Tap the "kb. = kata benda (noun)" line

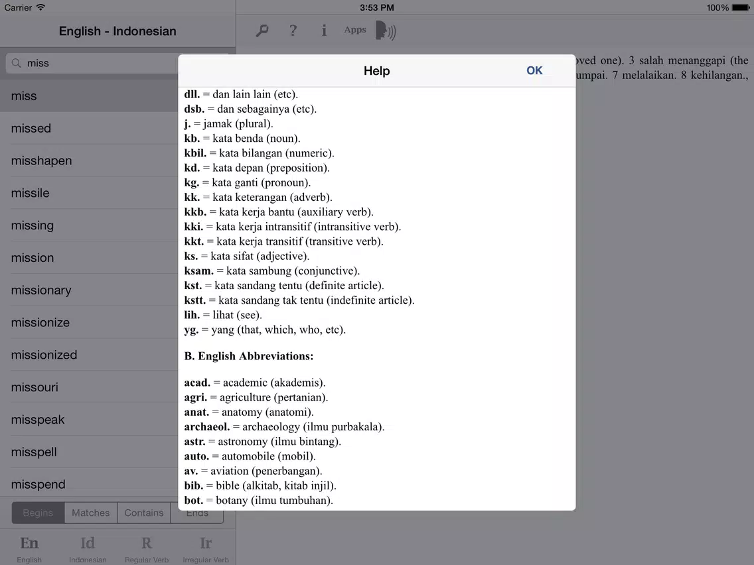(242, 139)
